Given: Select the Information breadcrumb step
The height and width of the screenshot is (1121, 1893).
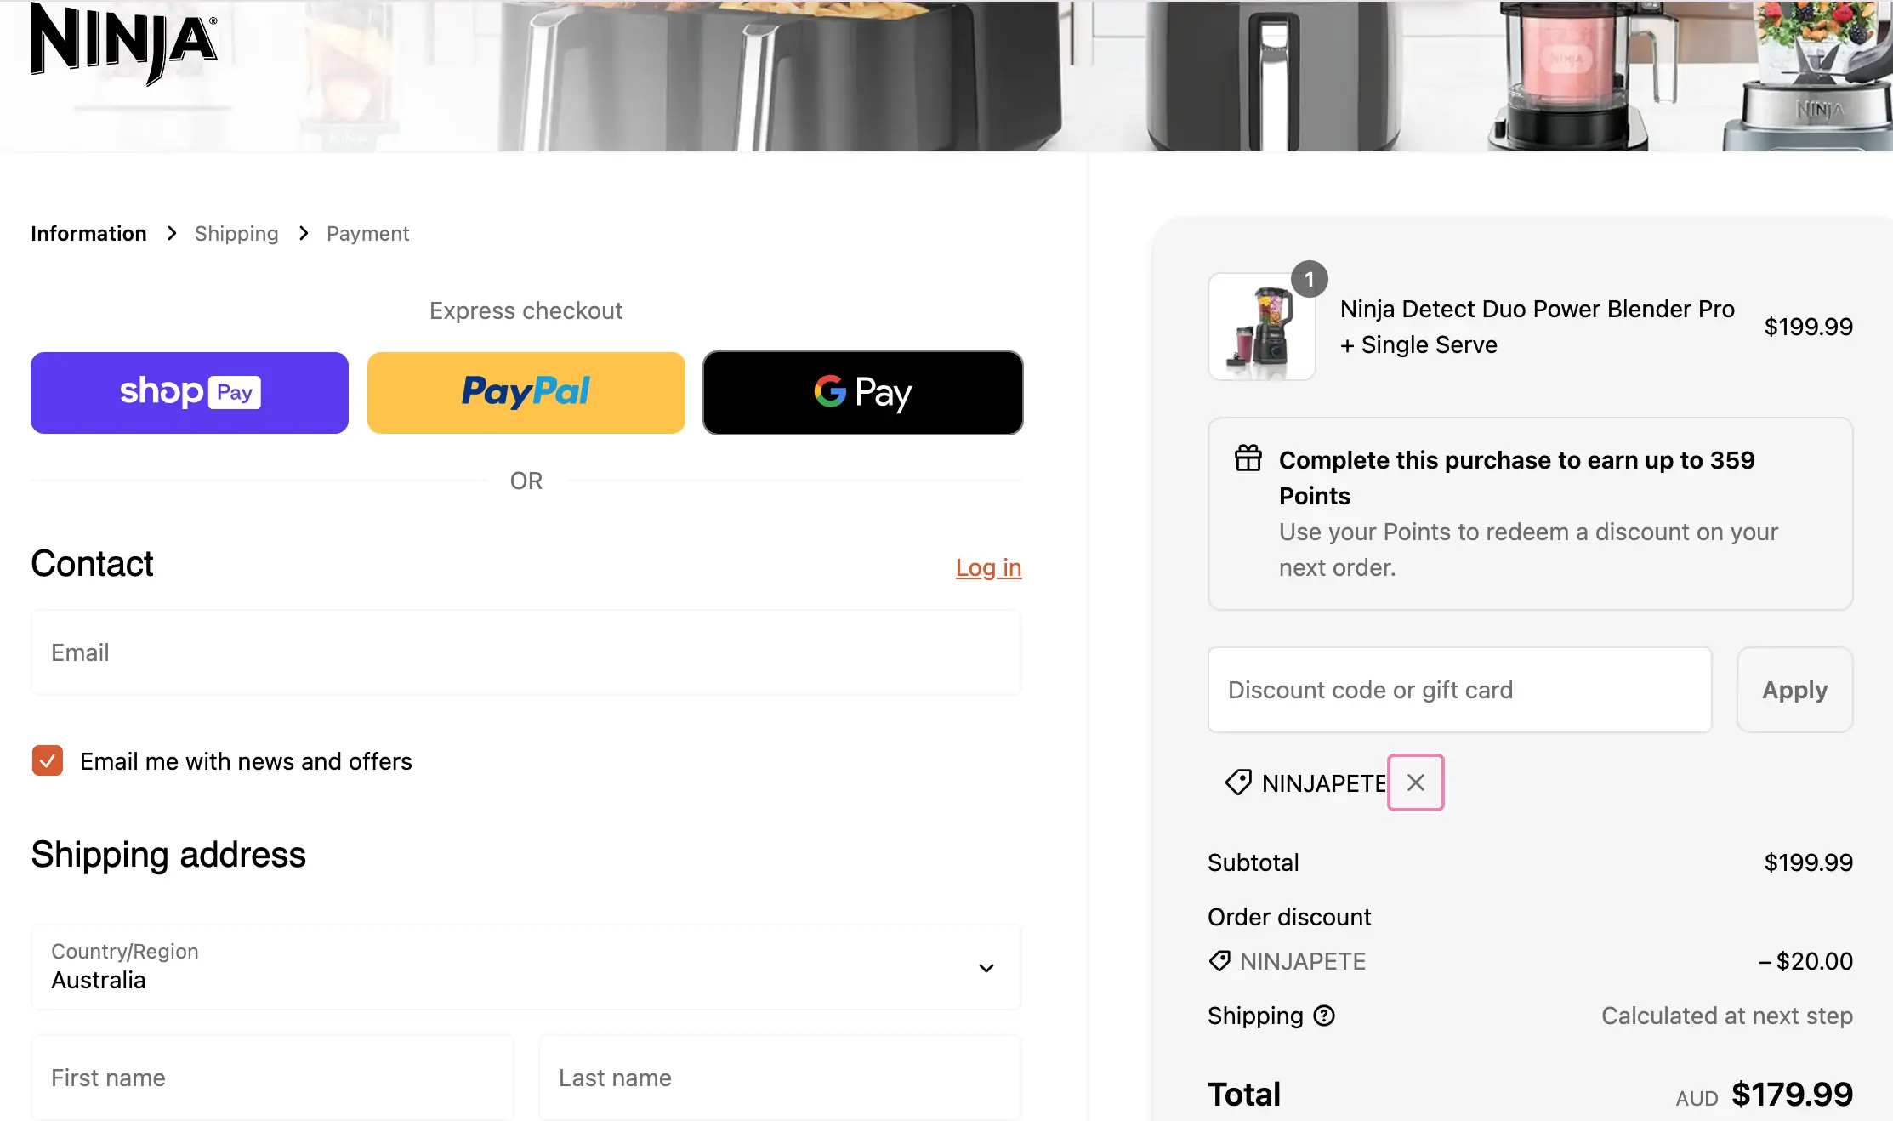Looking at the screenshot, I should tap(88, 234).
